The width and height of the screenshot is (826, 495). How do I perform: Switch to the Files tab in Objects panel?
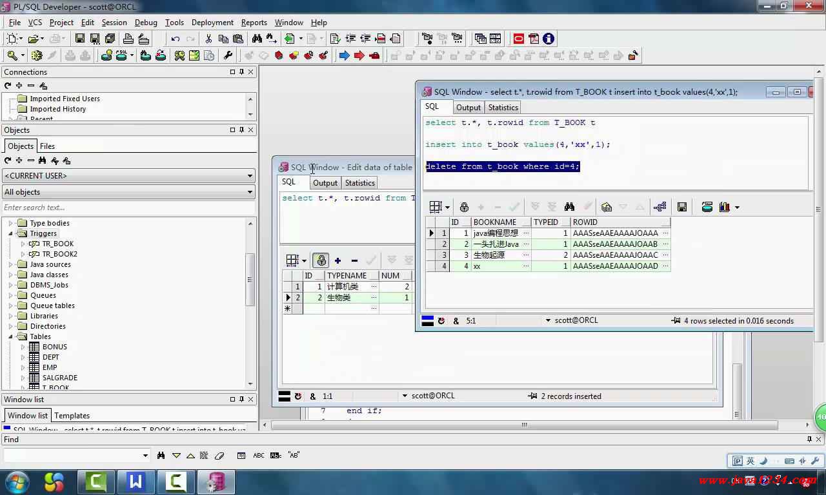click(48, 146)
